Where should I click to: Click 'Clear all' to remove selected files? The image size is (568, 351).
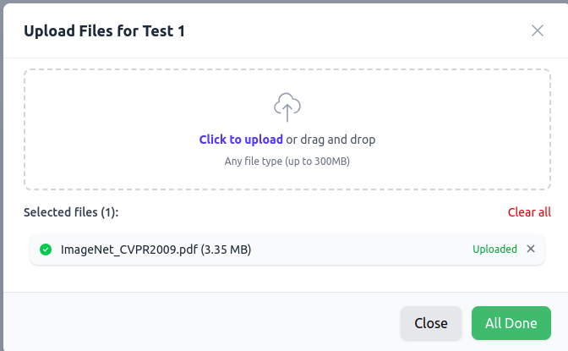(529, 212)
